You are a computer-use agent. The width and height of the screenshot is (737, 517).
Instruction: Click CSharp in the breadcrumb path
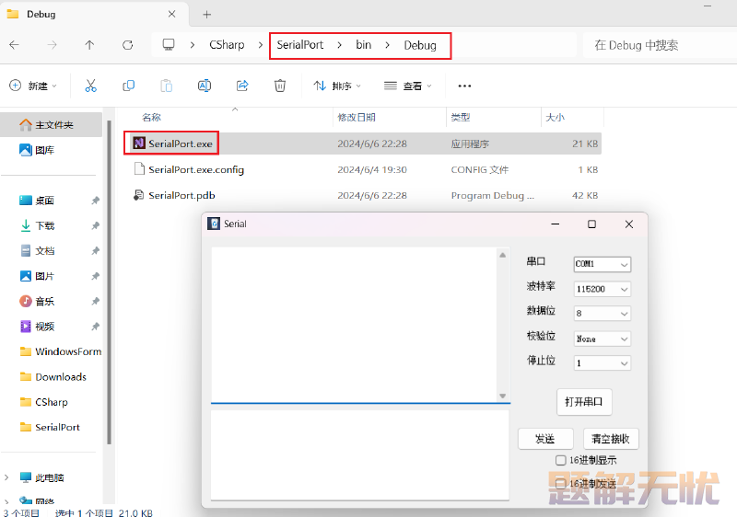[227, 45]
